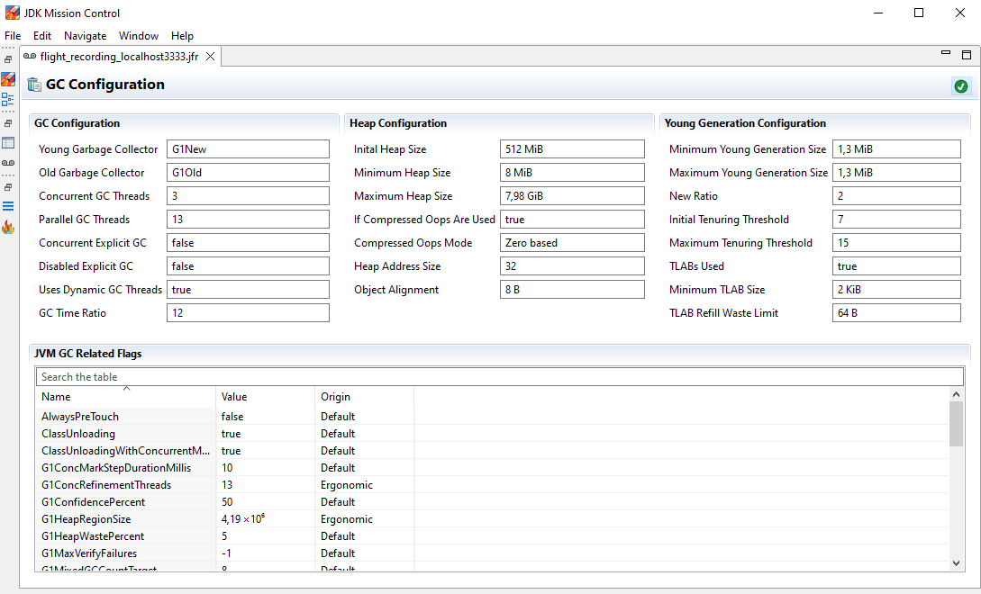
Task: Open the Window menu
Action: click(139, 36)
